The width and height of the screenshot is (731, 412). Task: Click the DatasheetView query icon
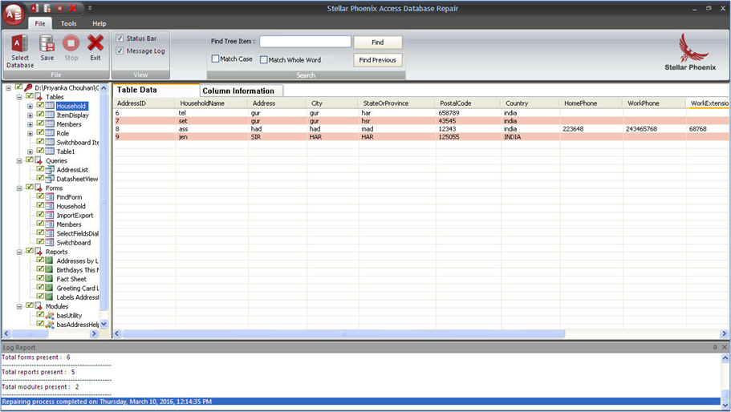50,179
